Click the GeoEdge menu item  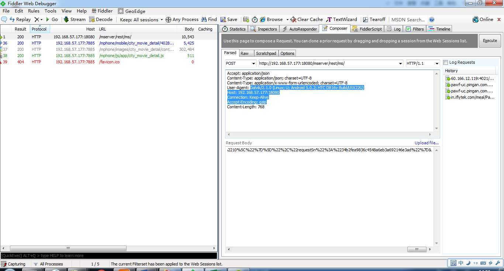click(x=132, y=11)
